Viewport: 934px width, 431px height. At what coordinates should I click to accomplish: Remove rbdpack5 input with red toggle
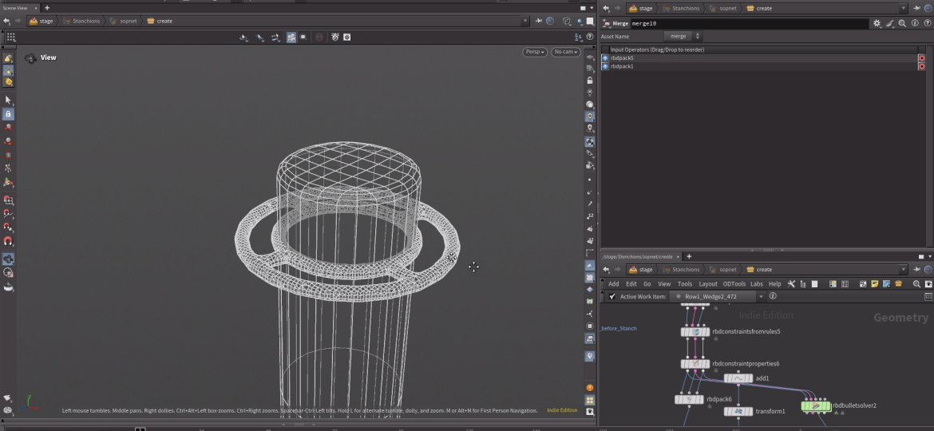[x=921, y=58]
